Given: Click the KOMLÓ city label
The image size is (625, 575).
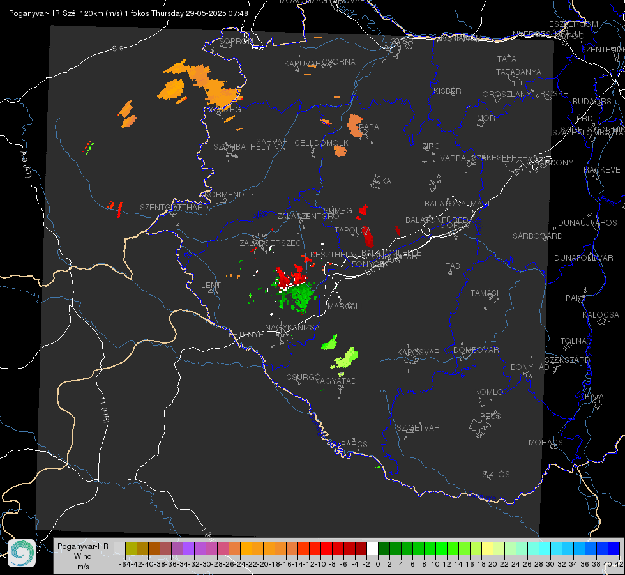Looking at the screenshot, I should [x=489, y=392].
